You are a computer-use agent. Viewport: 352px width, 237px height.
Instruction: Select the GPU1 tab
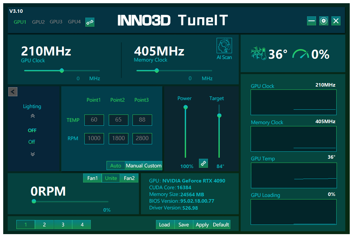pos(20,22)
